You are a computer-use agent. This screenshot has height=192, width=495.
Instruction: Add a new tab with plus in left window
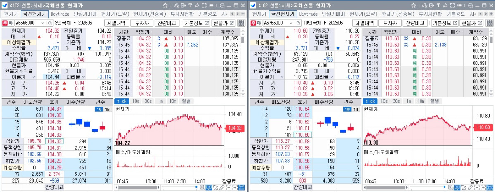click(x=243, y=14)
